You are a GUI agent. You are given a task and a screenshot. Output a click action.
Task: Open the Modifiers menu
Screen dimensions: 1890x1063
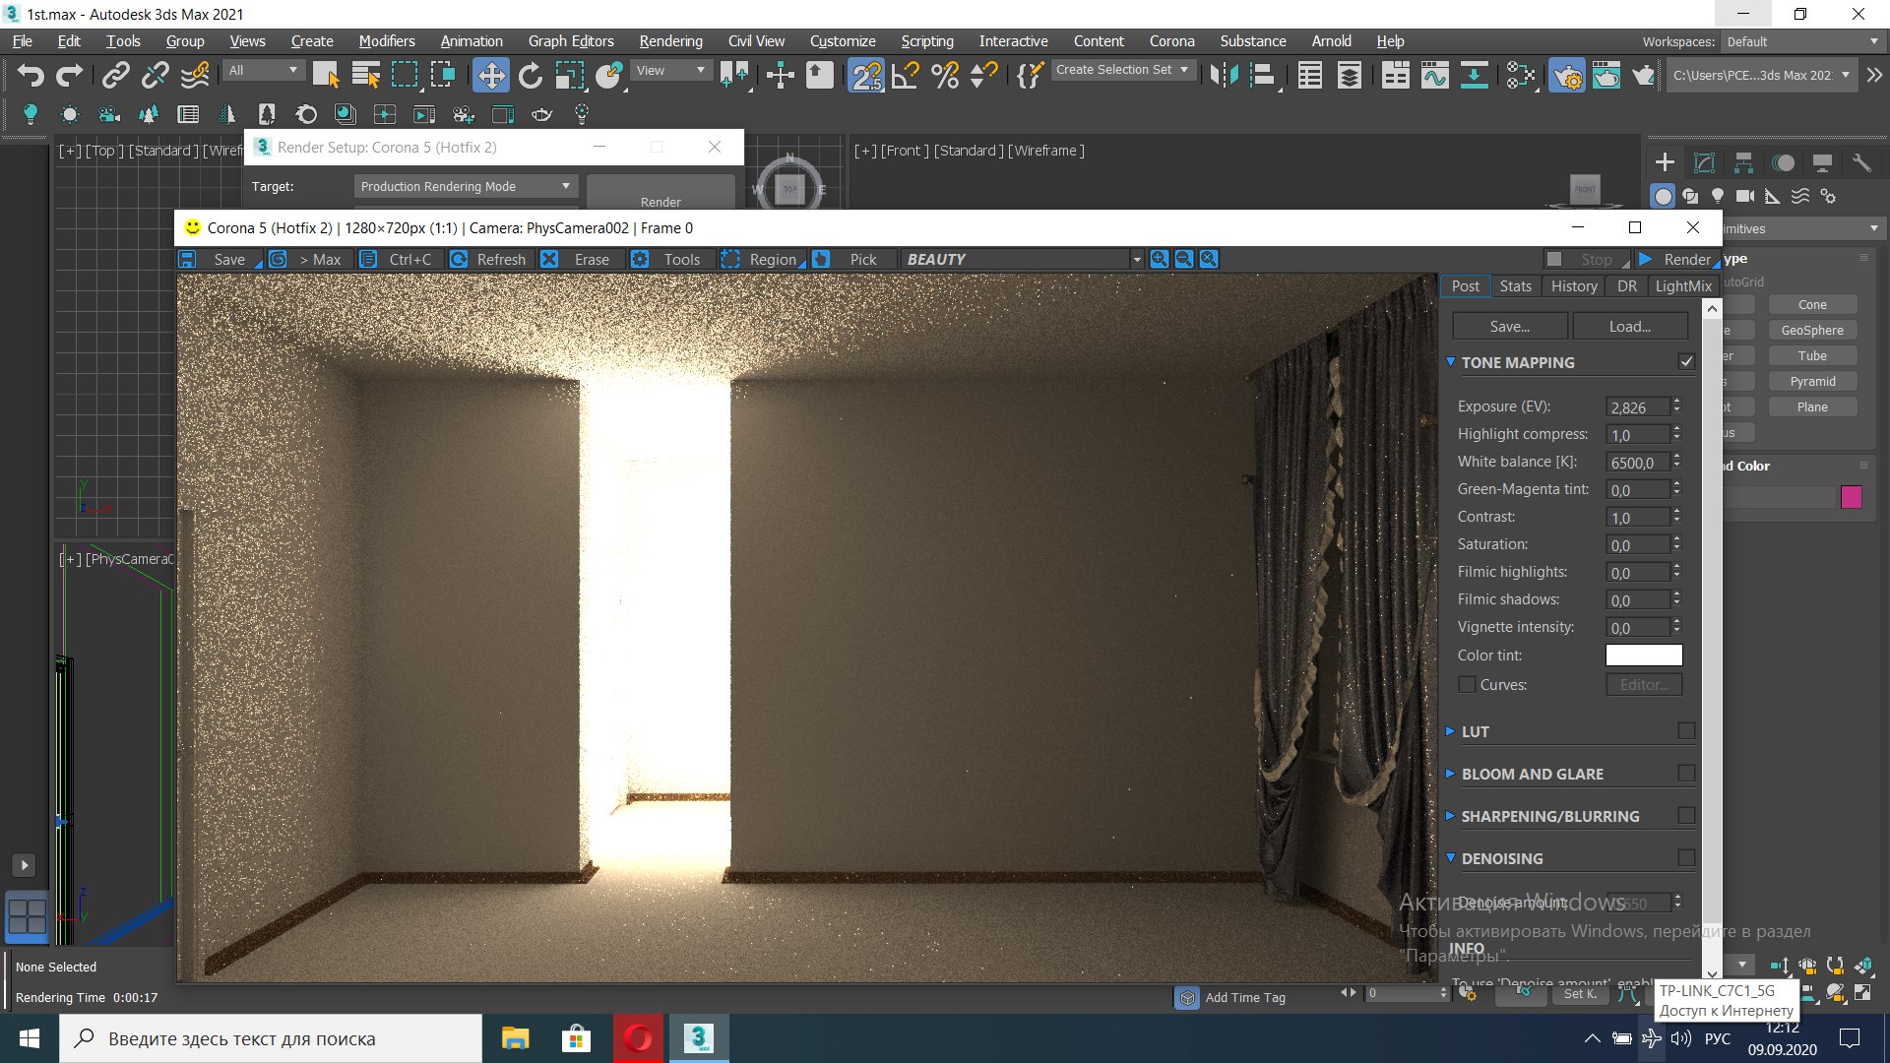tap(386, 41)
